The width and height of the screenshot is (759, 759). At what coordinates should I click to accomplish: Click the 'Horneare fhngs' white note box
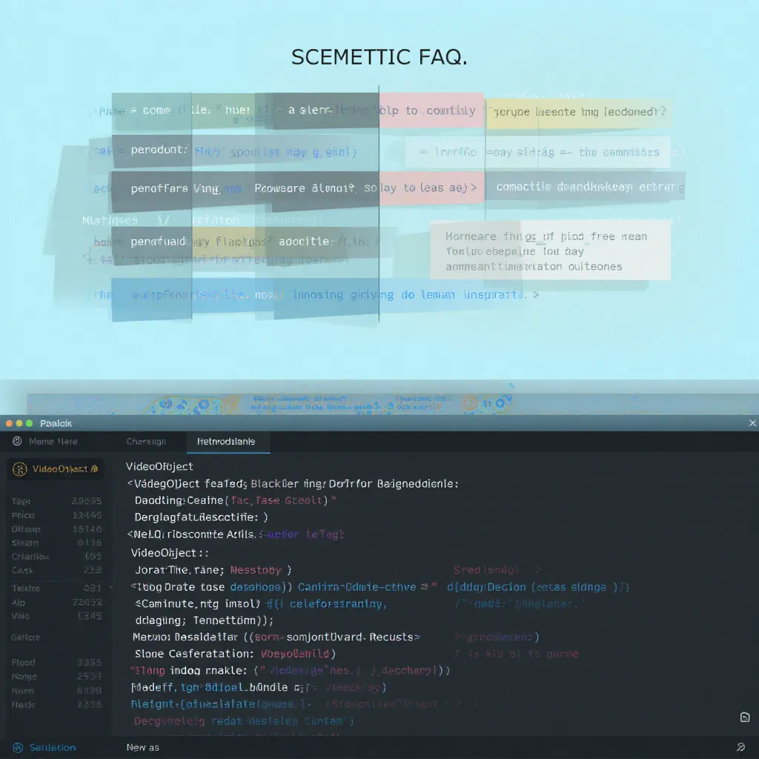click(550, 251)
